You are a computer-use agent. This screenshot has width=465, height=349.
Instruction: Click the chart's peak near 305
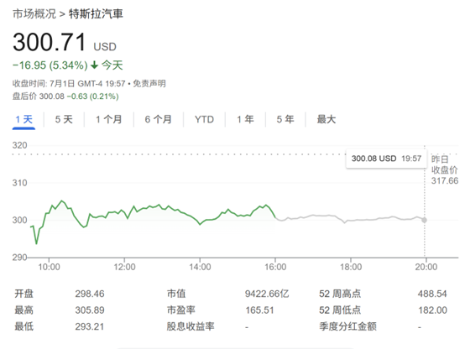click(61, 201)
